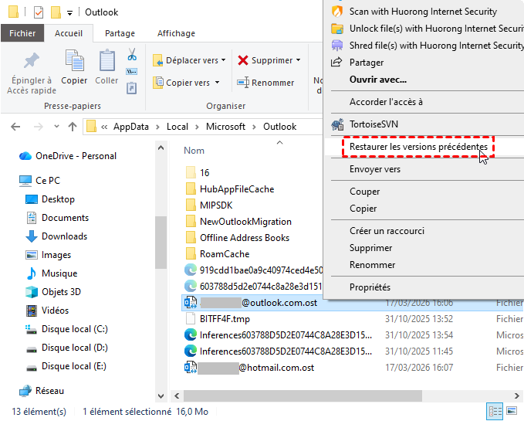Switch to details view icon in status bar
The width and height of the screenshot is (524, 421).
(x=495, y=411)
